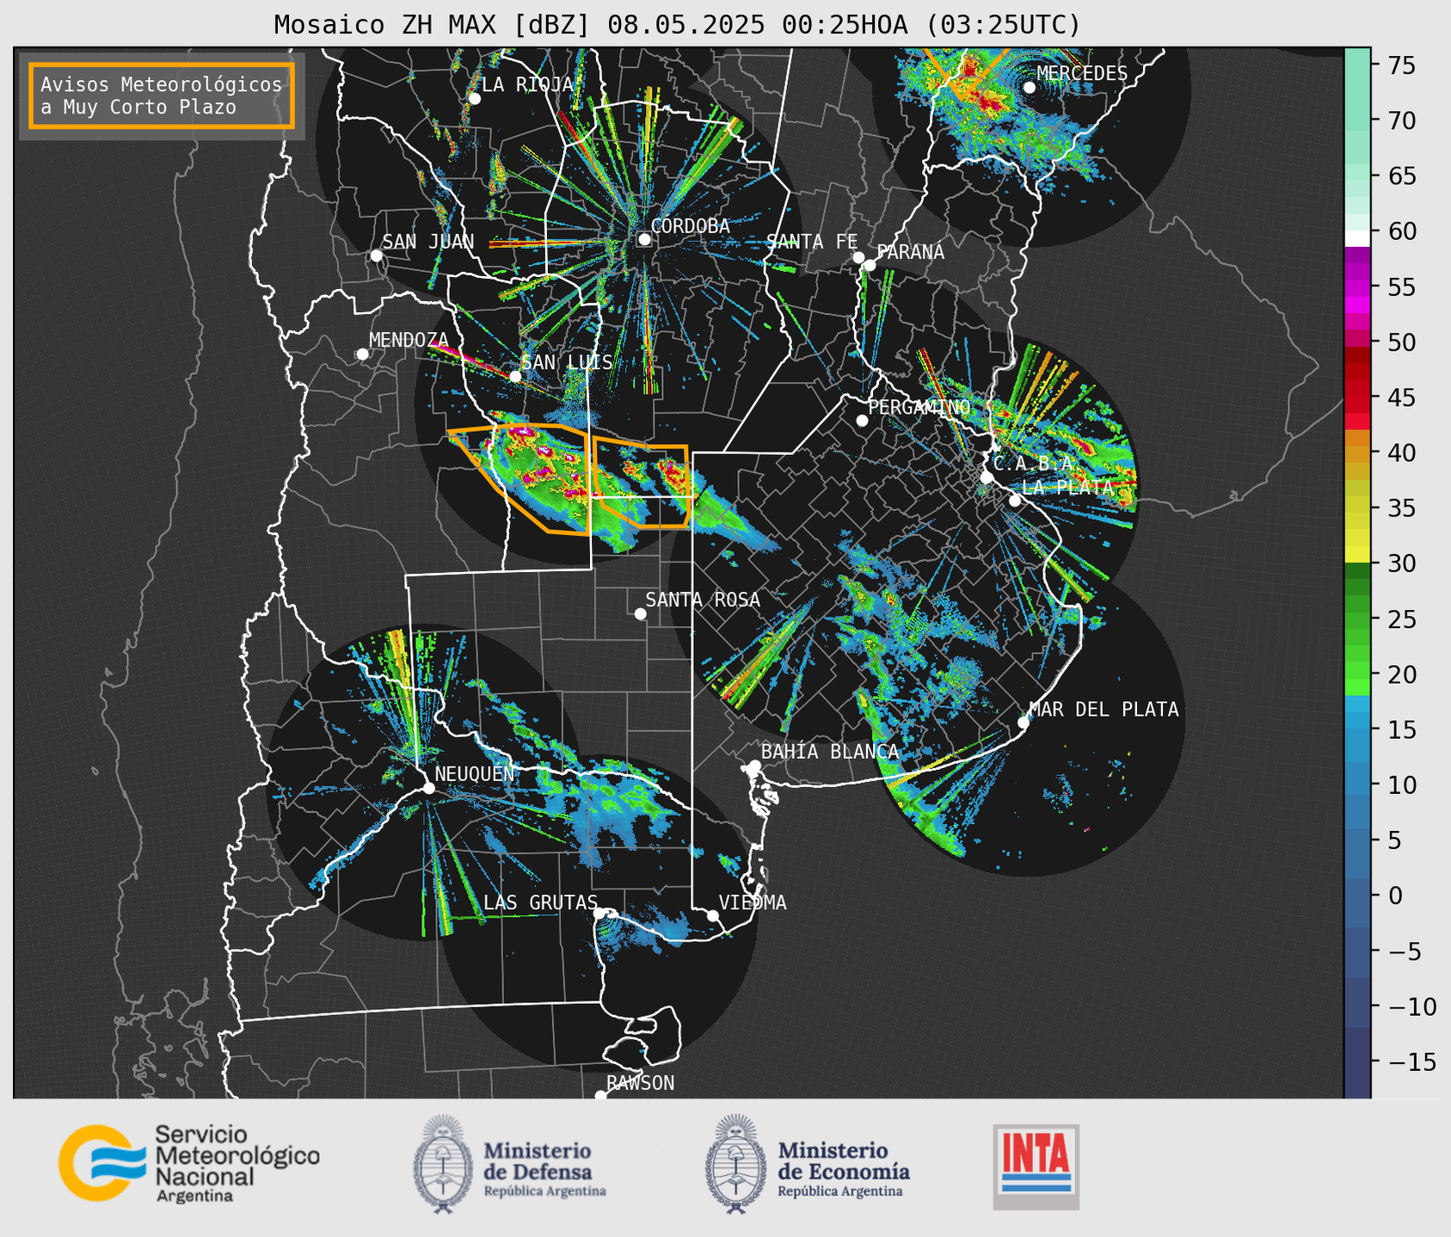
Task: Click the NEUQUEN label text
Action: (x=474, y=773)
